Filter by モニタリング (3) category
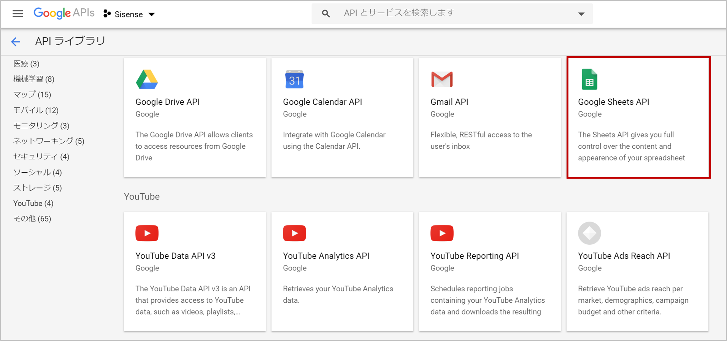The width and height of the screenshot is (727, 341). (41, 126)
